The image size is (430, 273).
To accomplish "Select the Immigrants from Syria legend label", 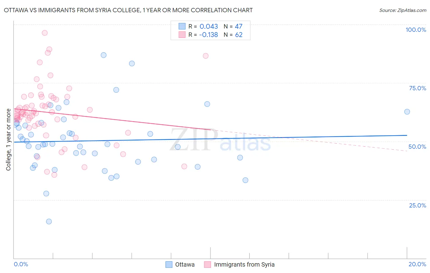I will coord(244,264).
